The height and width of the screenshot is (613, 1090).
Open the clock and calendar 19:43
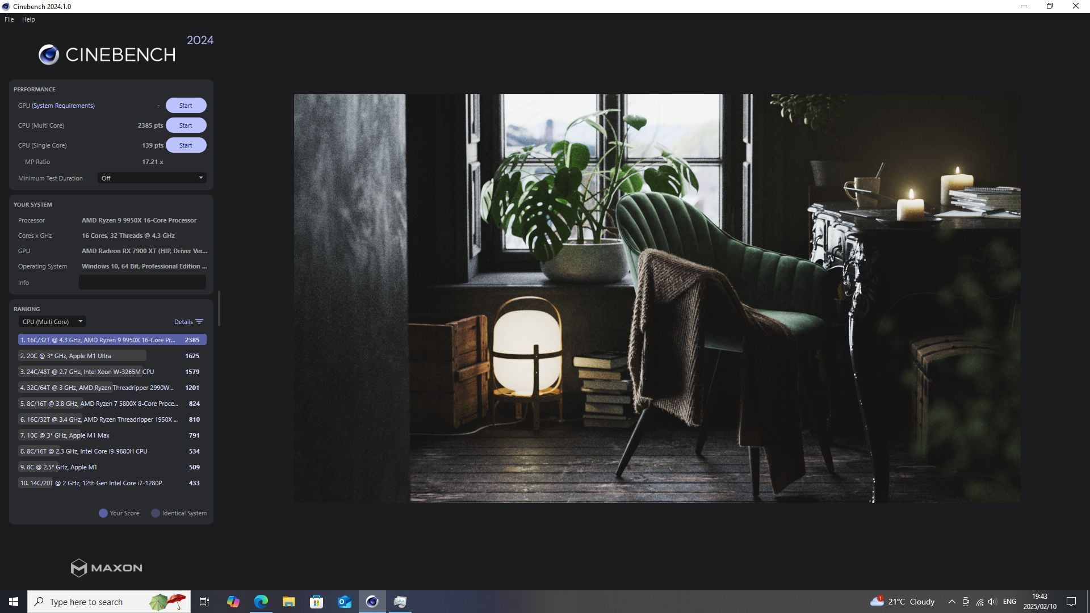tap(1039, 602)
